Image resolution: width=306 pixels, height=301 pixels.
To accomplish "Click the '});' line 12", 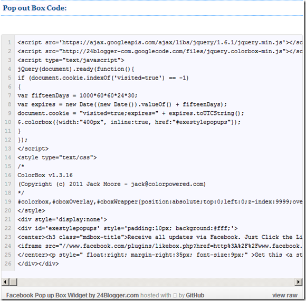I will [x=23, y=140].
